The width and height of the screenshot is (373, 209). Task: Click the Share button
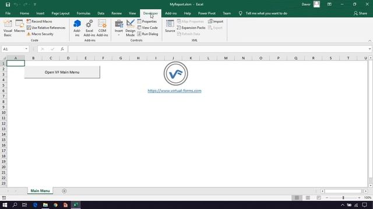(x=360, y=13)
